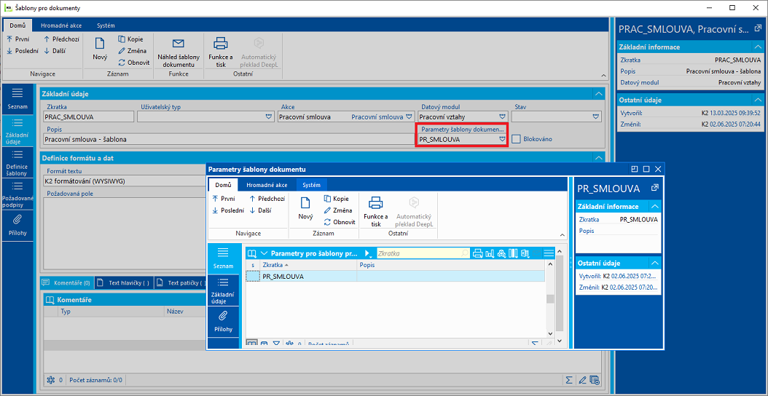Viewport: 768px width, 396px height.
Task: Open Náhled šablony dokumentu preview
Action: click(x=178, y=52)
